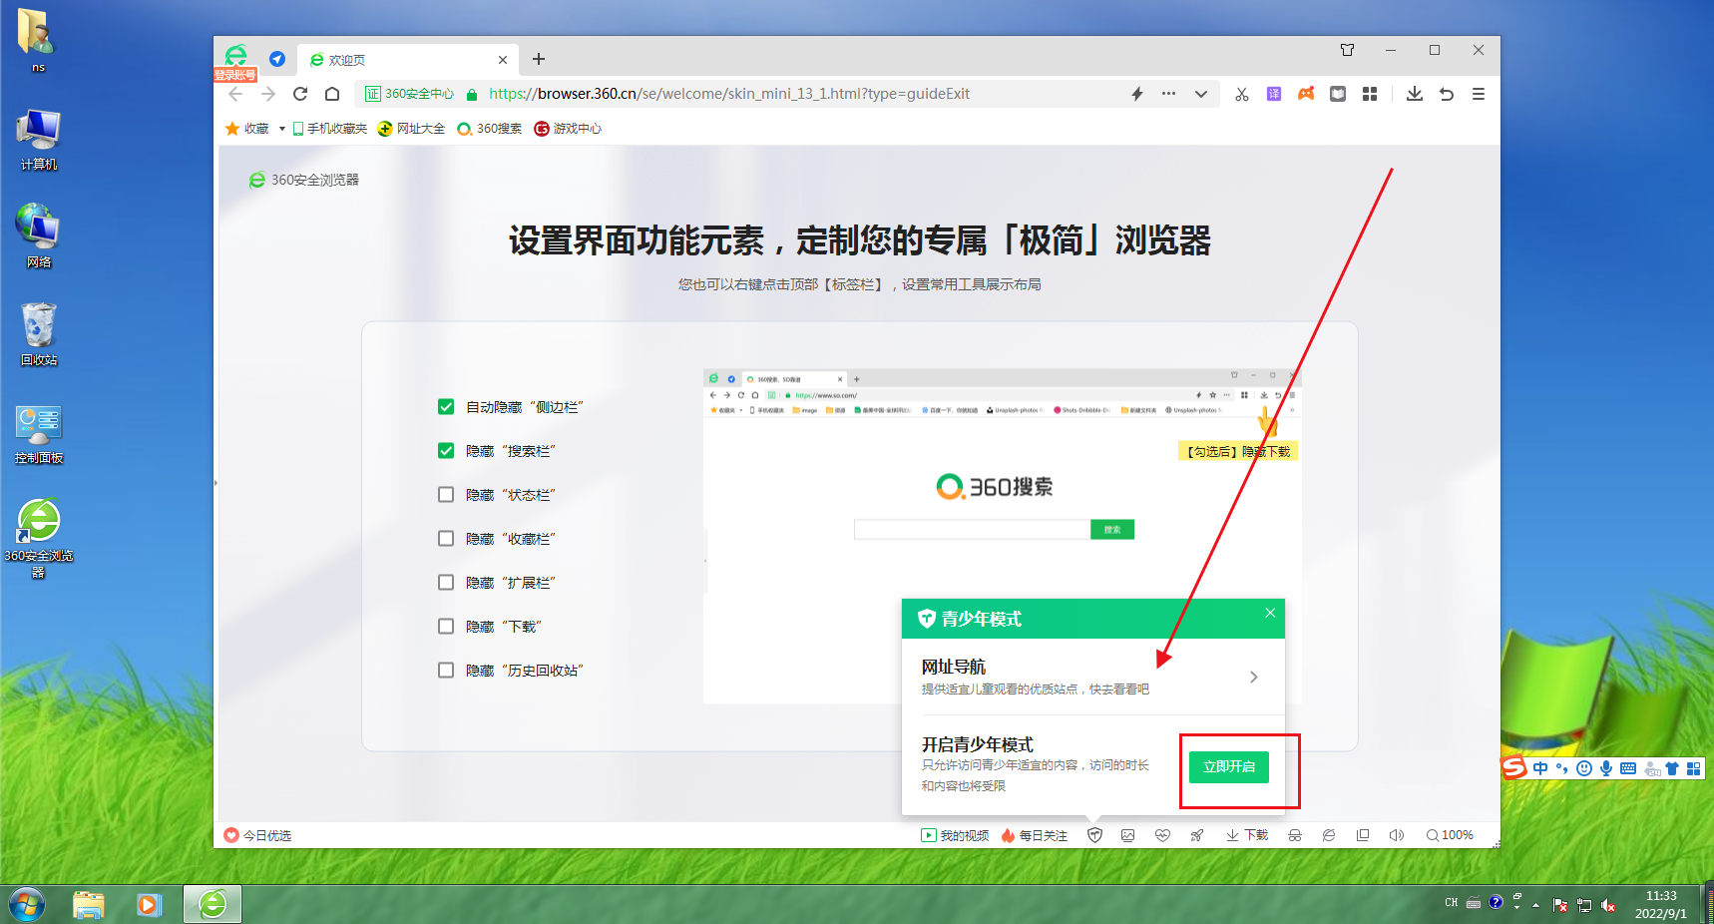Close the 欢迎页 tab
This screenshot has height=924, width=1714.
pyautogui.click(x=503, y=60)
